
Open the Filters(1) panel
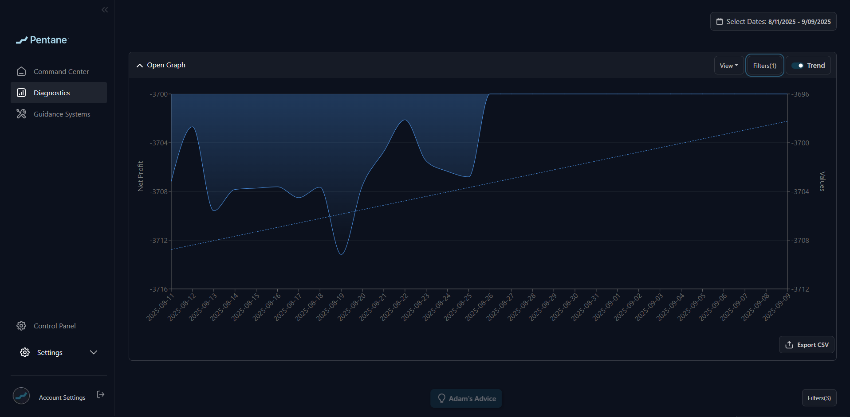764,65
